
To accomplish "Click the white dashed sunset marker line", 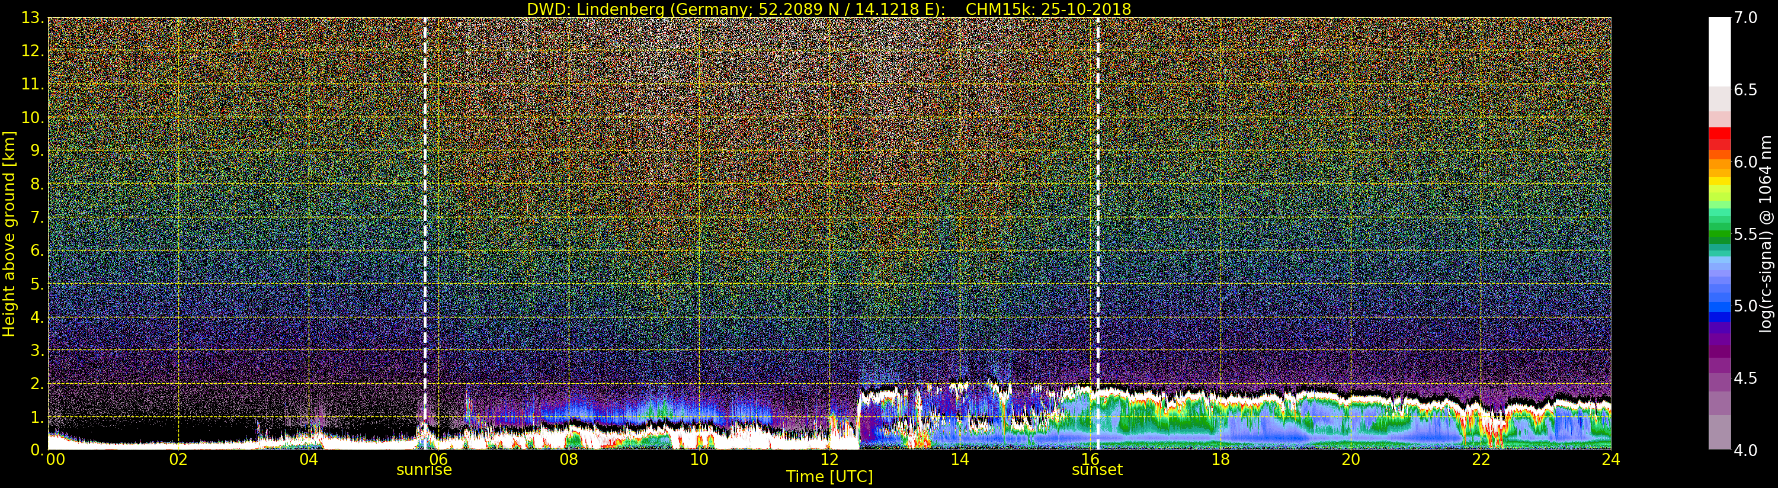I will 1097,233.
